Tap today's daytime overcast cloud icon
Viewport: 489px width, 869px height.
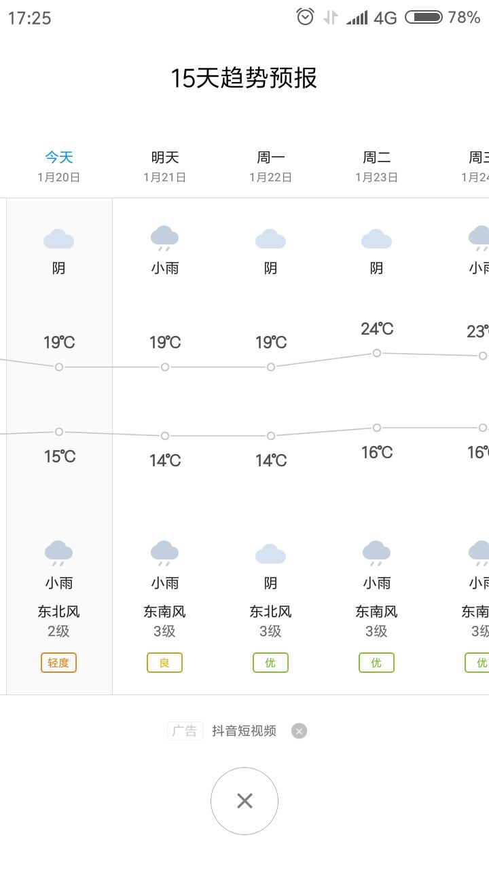[x=58, y=239]
